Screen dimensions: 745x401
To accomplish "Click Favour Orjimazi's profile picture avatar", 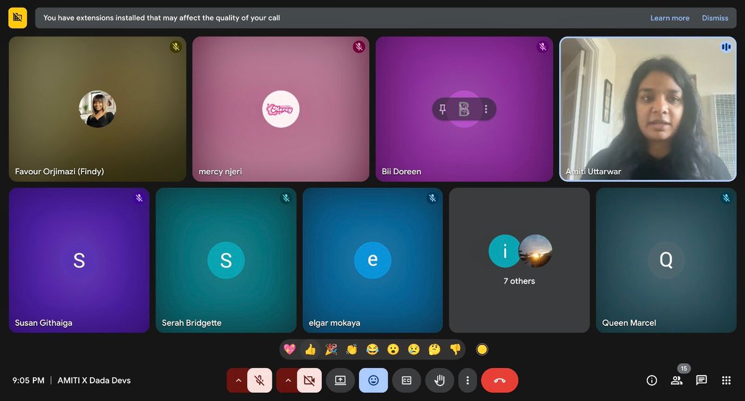I will click(x=97, y=109).
